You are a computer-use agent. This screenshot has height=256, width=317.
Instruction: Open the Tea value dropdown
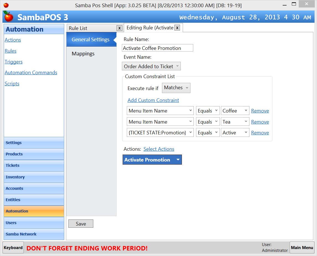tap(235, 122)
